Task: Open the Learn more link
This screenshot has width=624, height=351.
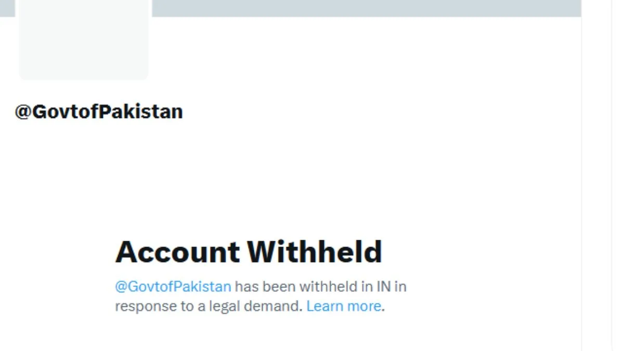Action: 344,306
